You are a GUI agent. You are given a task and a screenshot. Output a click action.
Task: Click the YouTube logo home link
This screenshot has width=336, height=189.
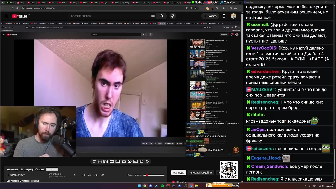pos(20,16)
